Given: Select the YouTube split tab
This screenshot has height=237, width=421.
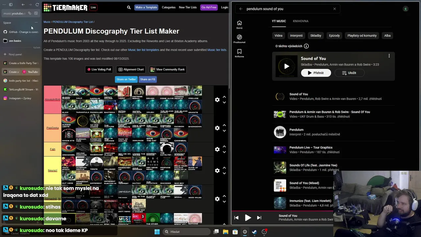Looking at the screenshot, I should click(x=30, y=72).
